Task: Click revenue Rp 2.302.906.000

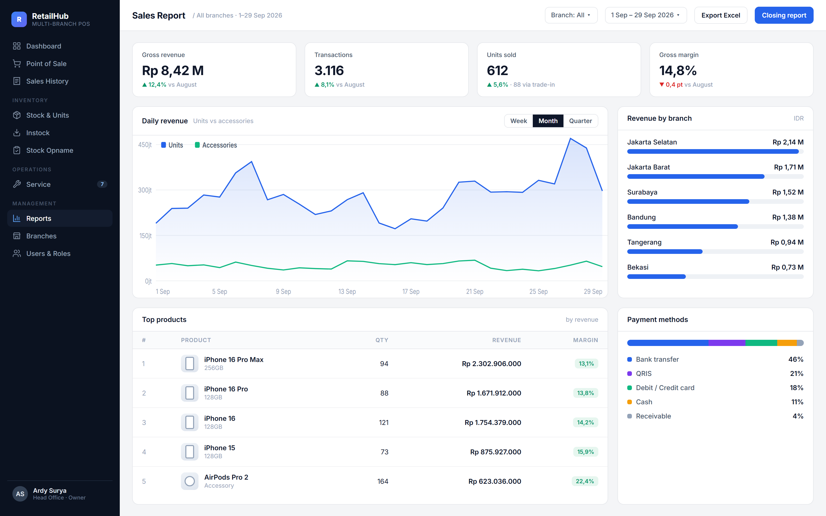Action: coord(491,364)
